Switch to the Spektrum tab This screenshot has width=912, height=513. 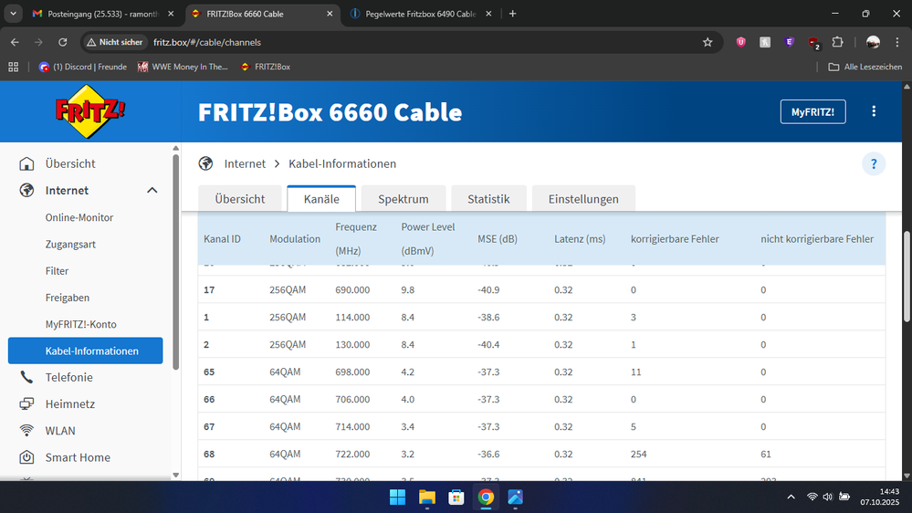pos(404,199)
